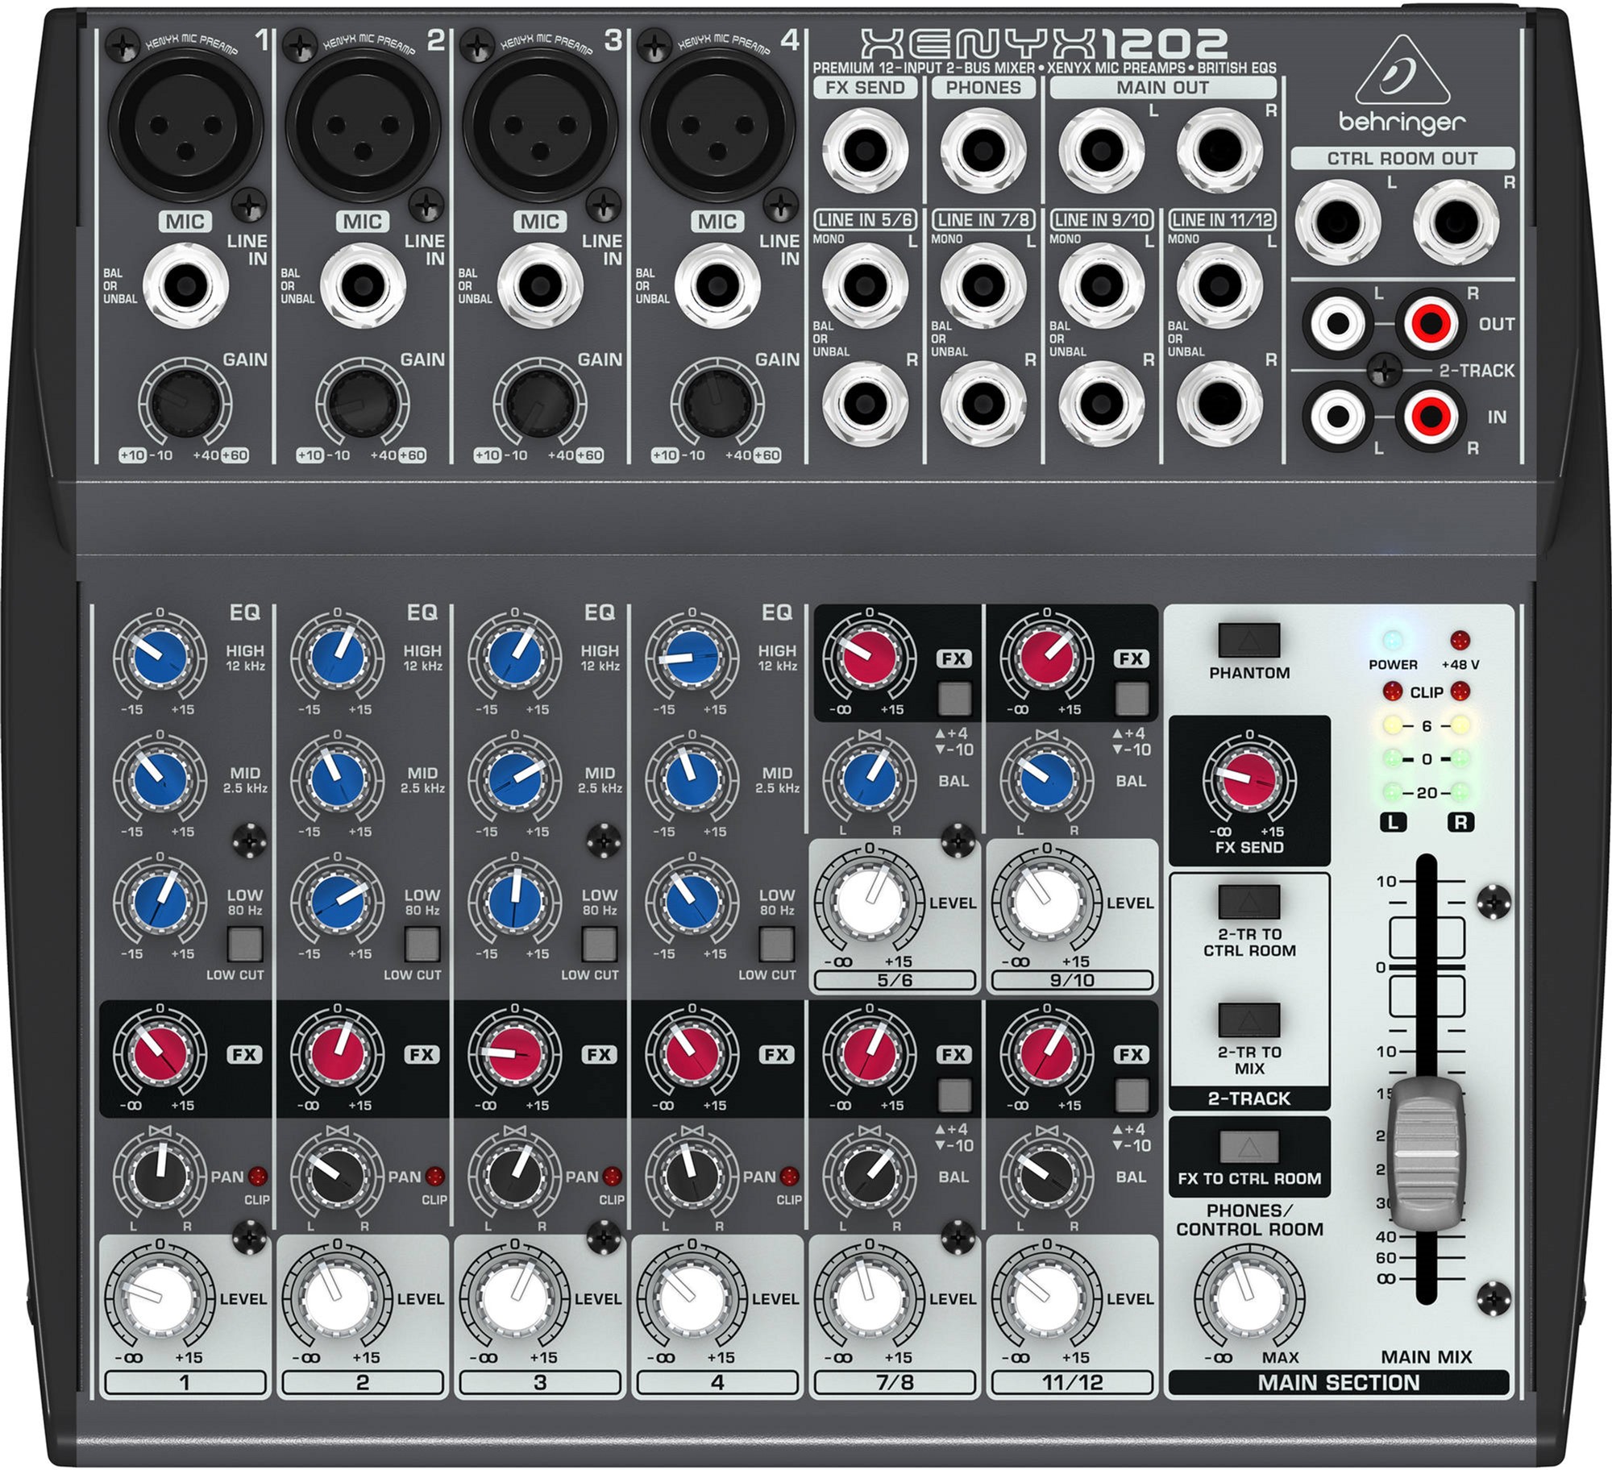Image resolution: width=1612 pixels, height=1470 pixels.
Task: Click the red 2-TRACK OUT right RCA jack
Action: pyautogui.click(x=1431, y=324)
